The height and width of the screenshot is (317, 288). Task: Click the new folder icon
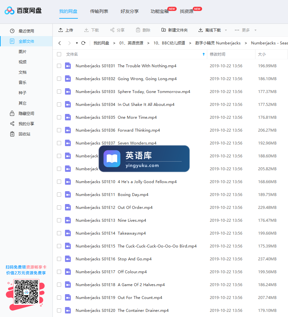(x=163, y=30)
